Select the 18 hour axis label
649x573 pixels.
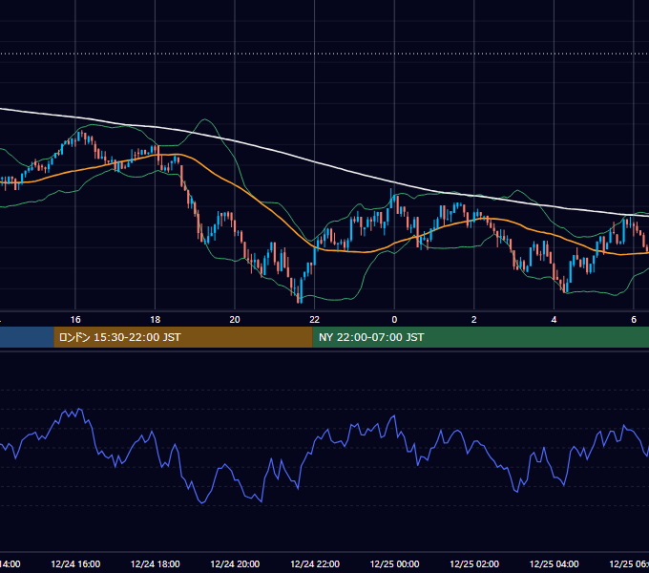(156, 320)
